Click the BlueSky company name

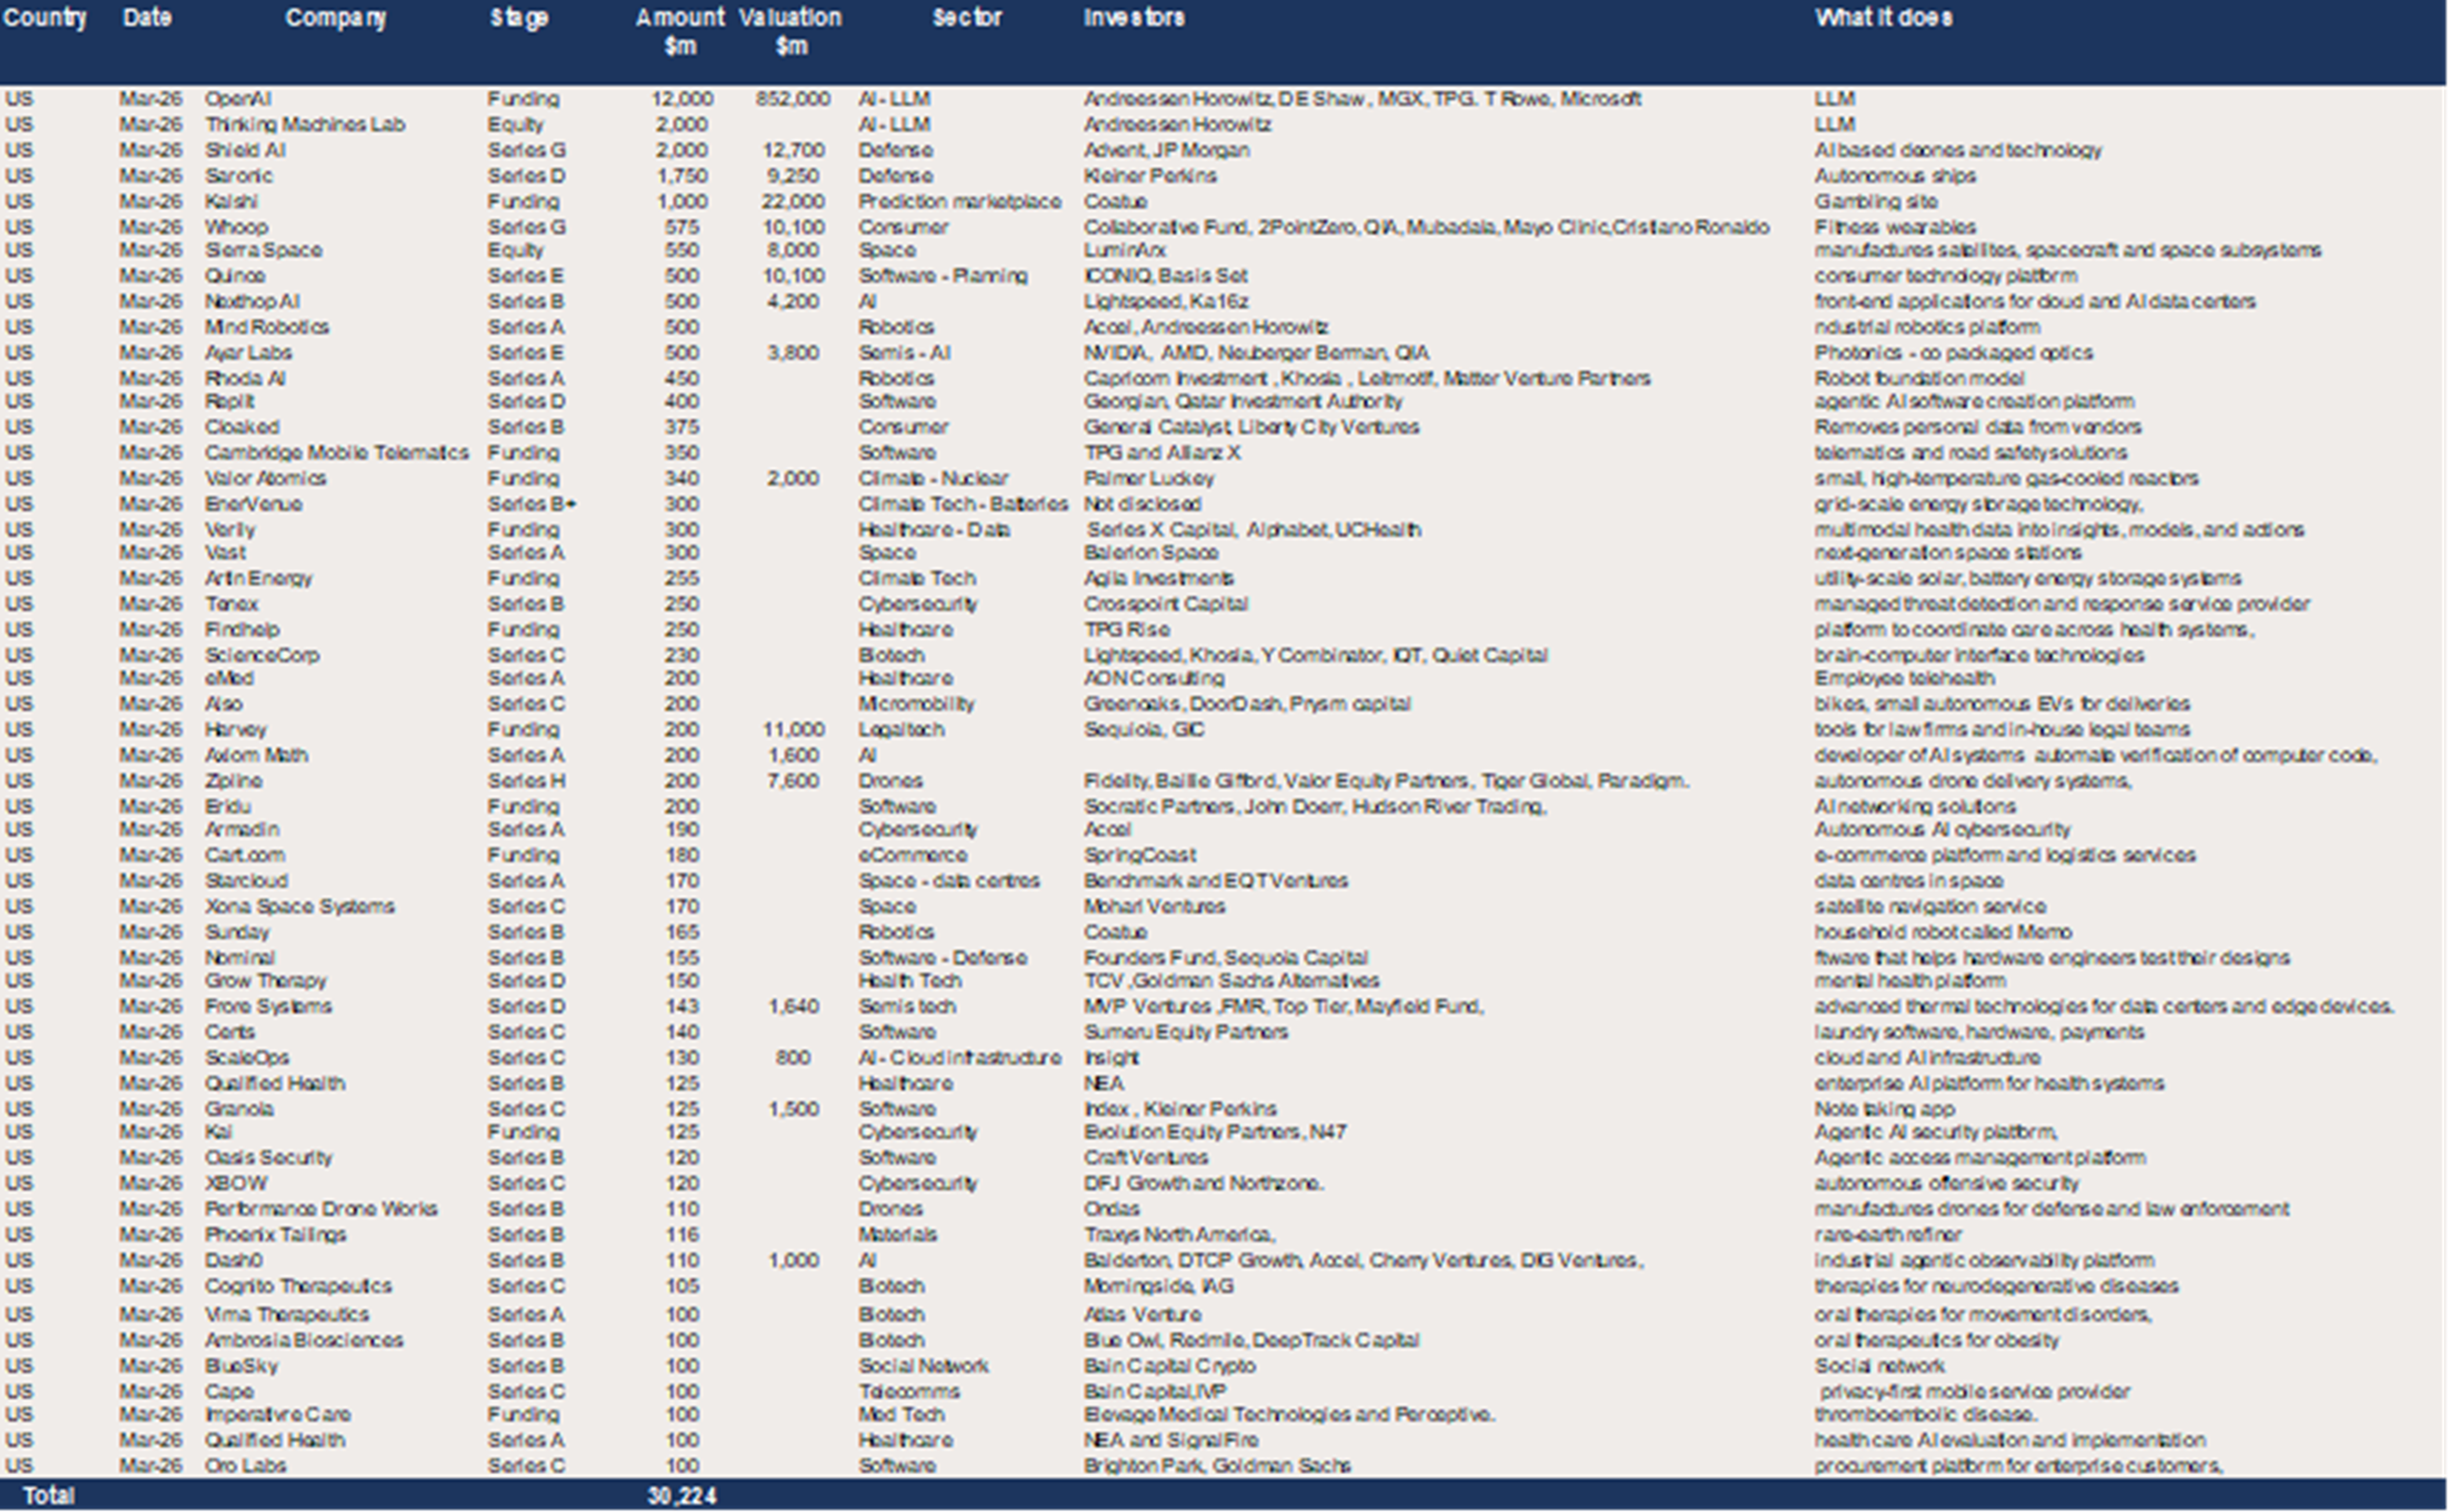pyautogui.click(x=241, y=1367)
